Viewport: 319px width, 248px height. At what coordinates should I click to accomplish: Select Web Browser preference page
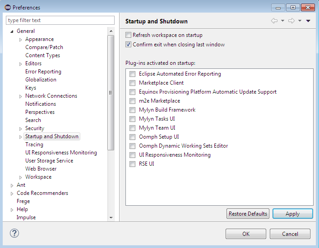[x=41, y=169]
